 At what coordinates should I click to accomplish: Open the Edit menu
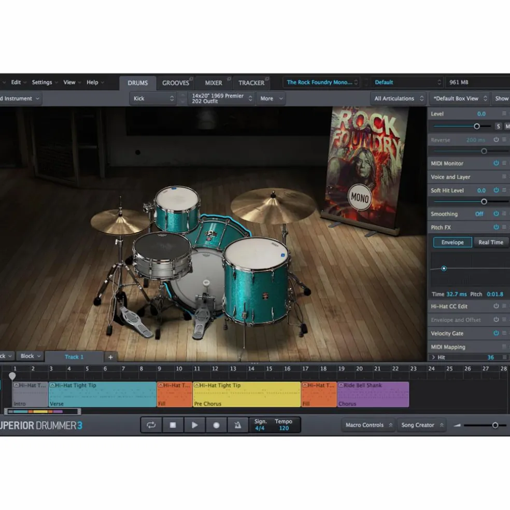16,82
